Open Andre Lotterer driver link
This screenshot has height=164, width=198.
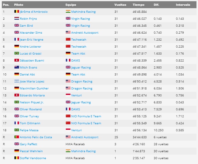[30, 47]
